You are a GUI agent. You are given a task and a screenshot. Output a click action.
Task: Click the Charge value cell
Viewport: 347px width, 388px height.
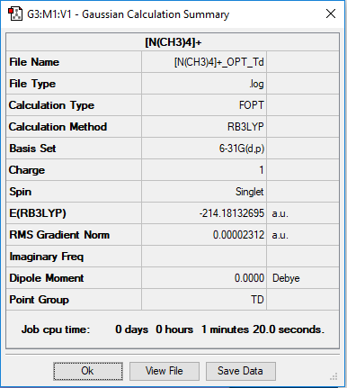[204, 170]
